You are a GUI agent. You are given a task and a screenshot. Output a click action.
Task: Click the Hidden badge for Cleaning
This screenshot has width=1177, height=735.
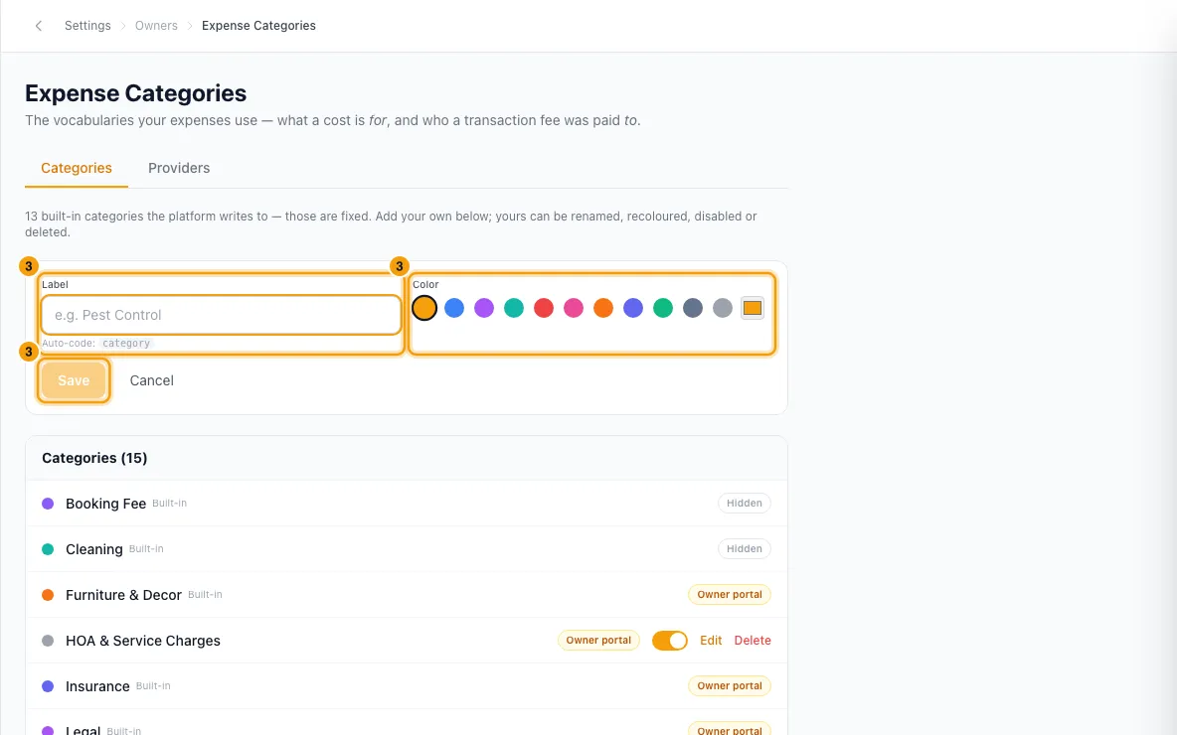(744, 549)
